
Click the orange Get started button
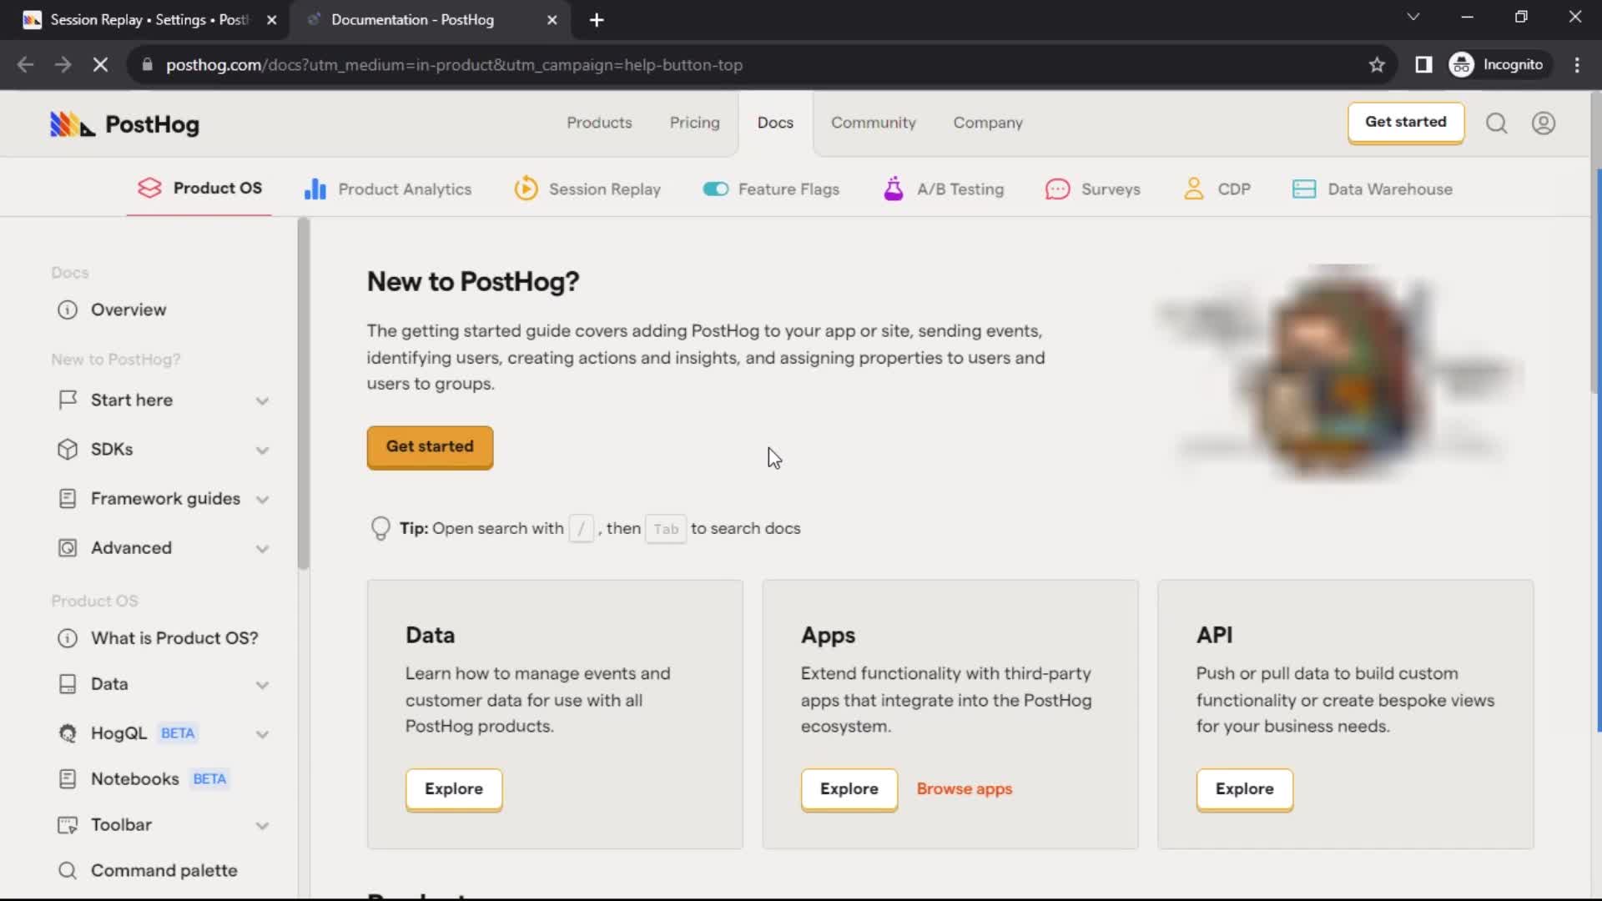(x=430, y=447)
